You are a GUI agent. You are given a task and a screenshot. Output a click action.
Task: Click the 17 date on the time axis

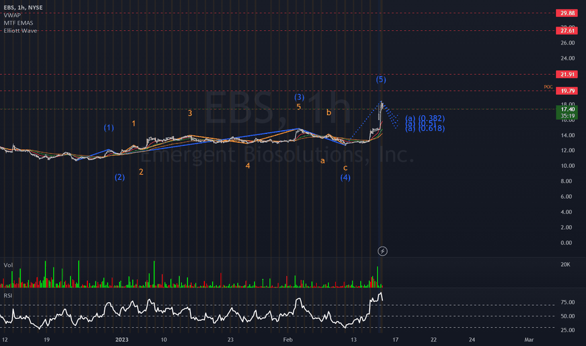395,340
